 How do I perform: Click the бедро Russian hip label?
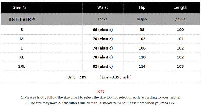142,19
